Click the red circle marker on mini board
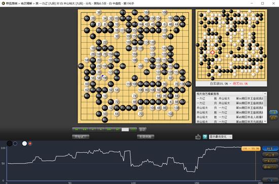The width and height of the screenshot is (279, 184). pos(213,52)
